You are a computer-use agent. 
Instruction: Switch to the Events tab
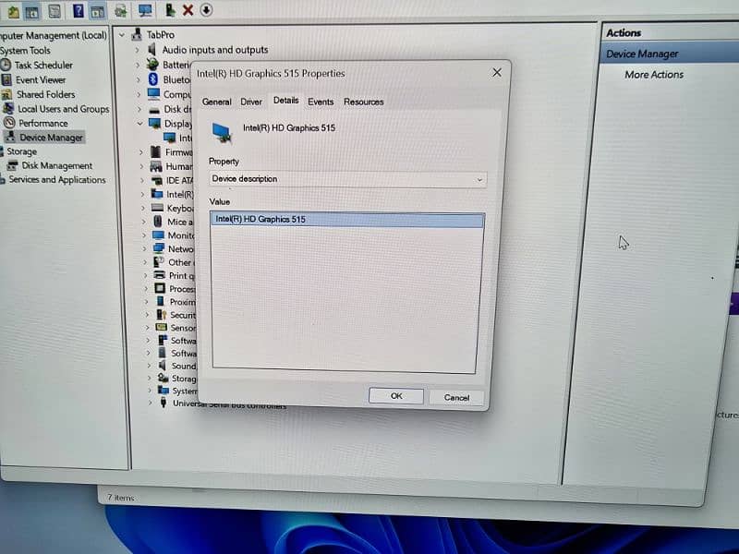click(x=321, y=102)
